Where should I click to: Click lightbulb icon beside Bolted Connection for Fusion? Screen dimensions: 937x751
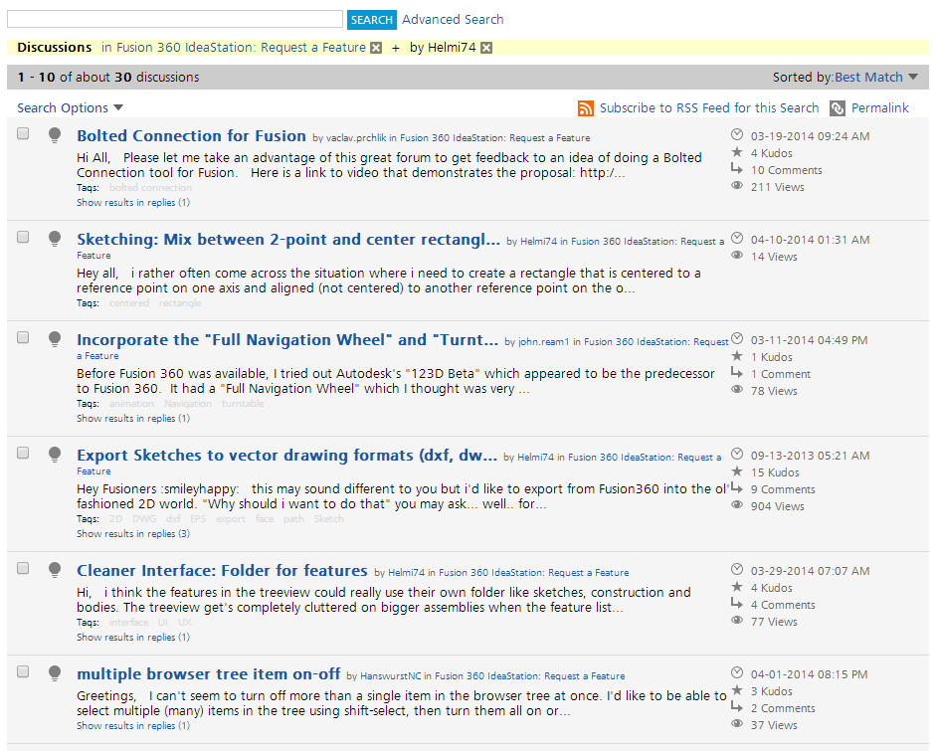[x=55, y=135]
